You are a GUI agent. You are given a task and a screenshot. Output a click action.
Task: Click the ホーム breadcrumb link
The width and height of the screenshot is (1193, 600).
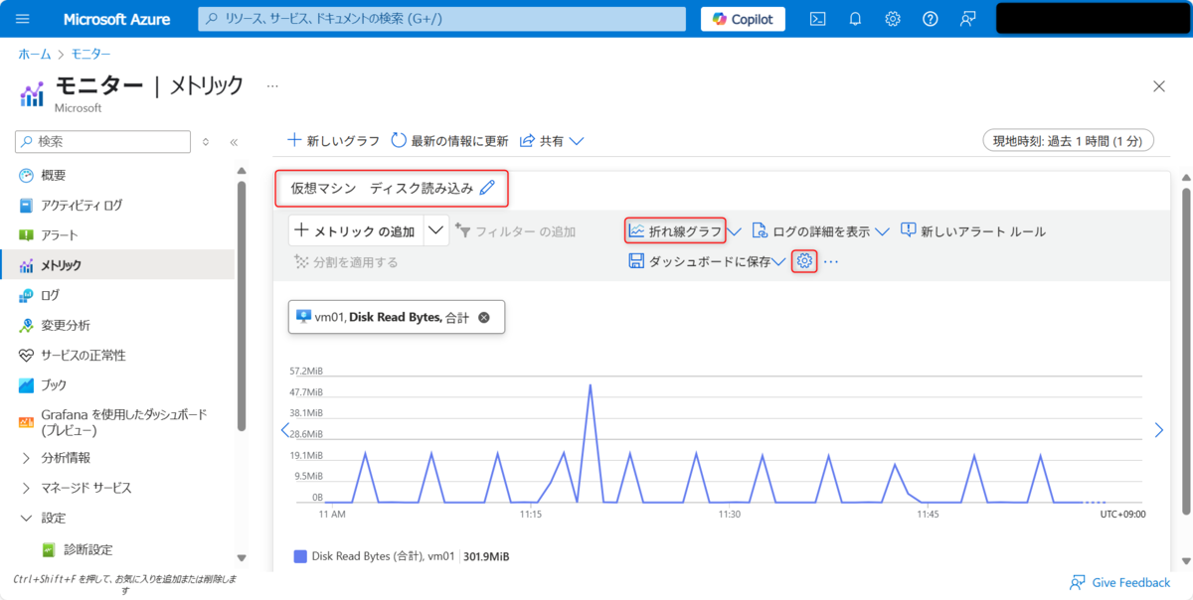coord(35,54)
